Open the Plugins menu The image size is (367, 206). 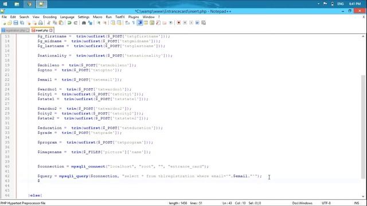pos(134,17)
